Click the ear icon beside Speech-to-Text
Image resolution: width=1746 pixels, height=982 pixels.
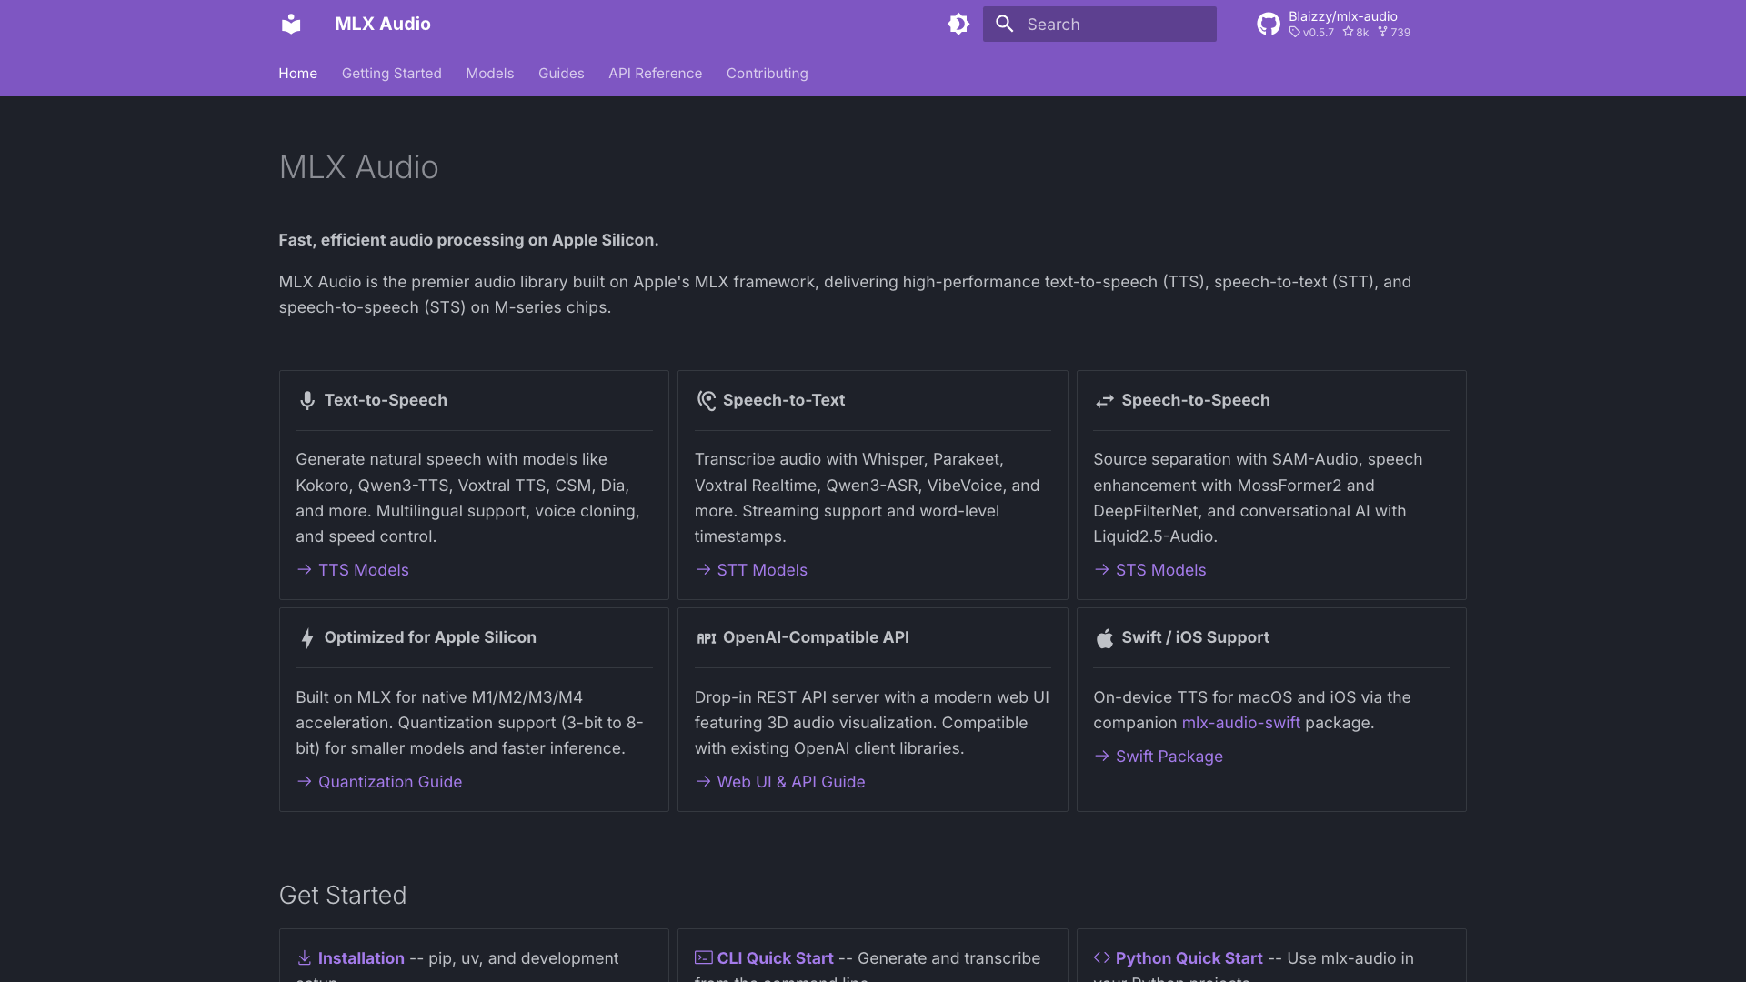click(706, 400)
